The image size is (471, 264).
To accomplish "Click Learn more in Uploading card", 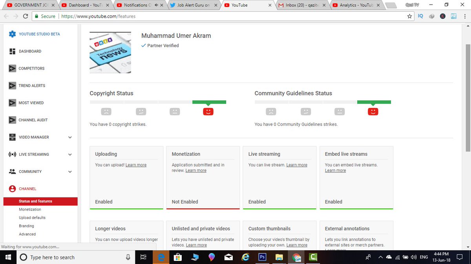I will (x=136, y=165).
